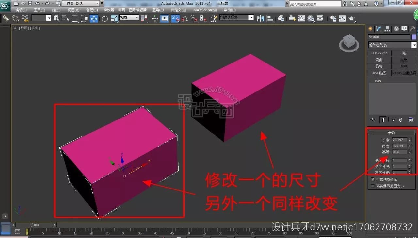
Task: Open the 渲染 menu
Action: (x=157, y=10)
